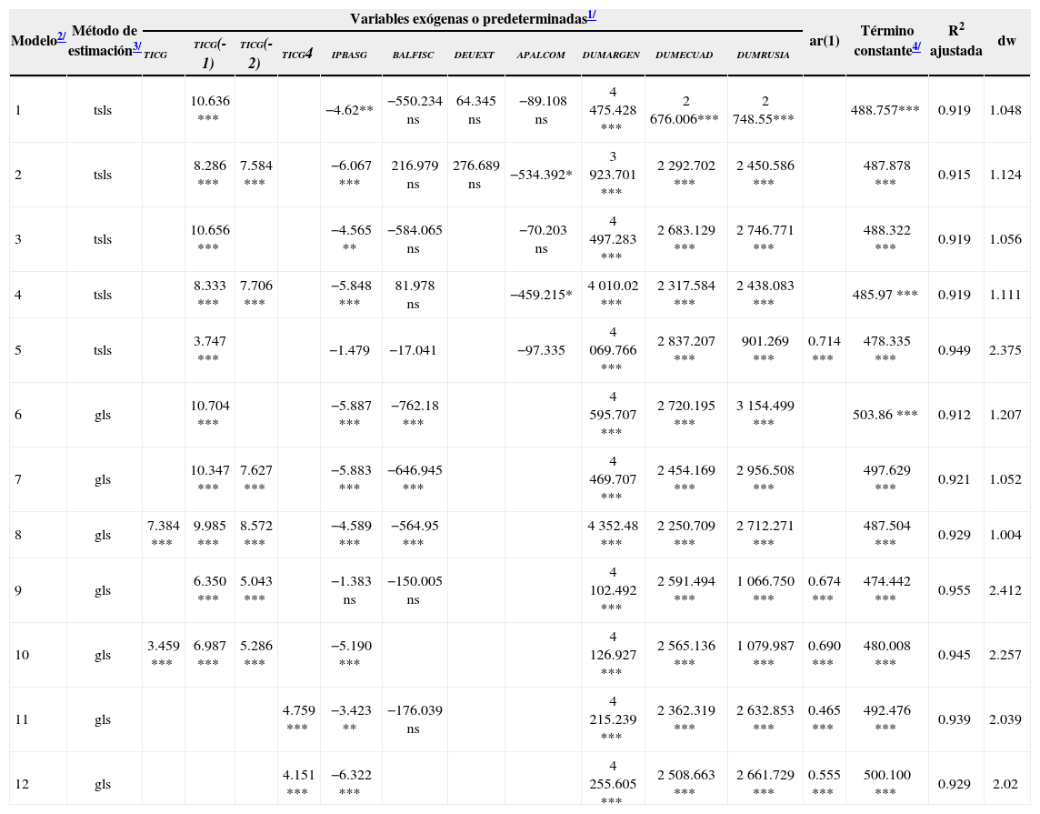Viewport: 1040px width, 814px height.
Task: Select the 0.955 adjusted R2 cell
Action: coord(954,589)
